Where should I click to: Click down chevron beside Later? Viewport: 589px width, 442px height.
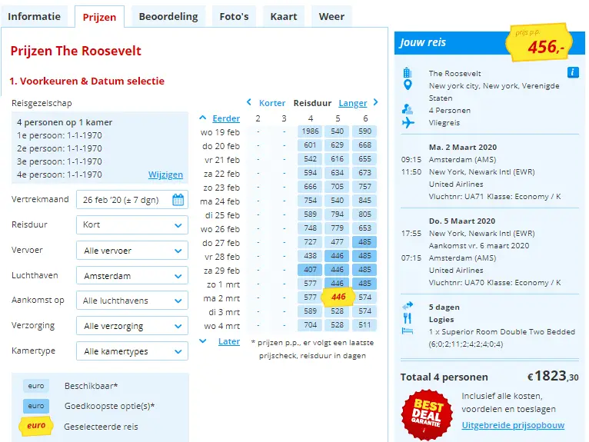coord(202,341)
